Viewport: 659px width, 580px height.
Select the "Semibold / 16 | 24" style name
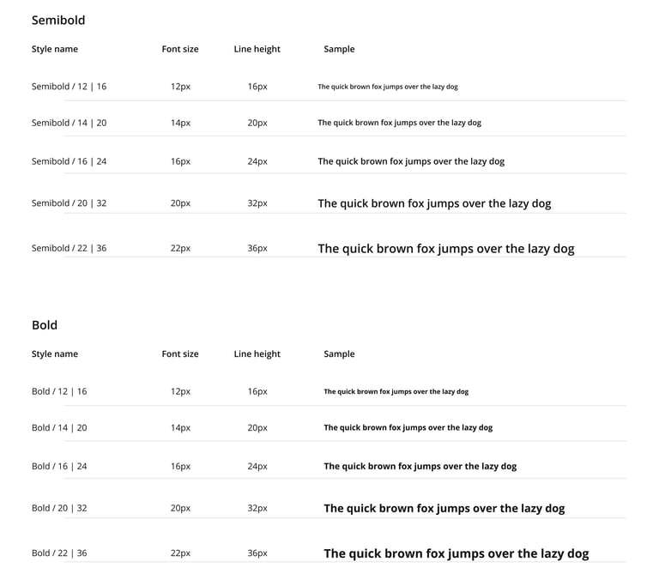point(69,161)
